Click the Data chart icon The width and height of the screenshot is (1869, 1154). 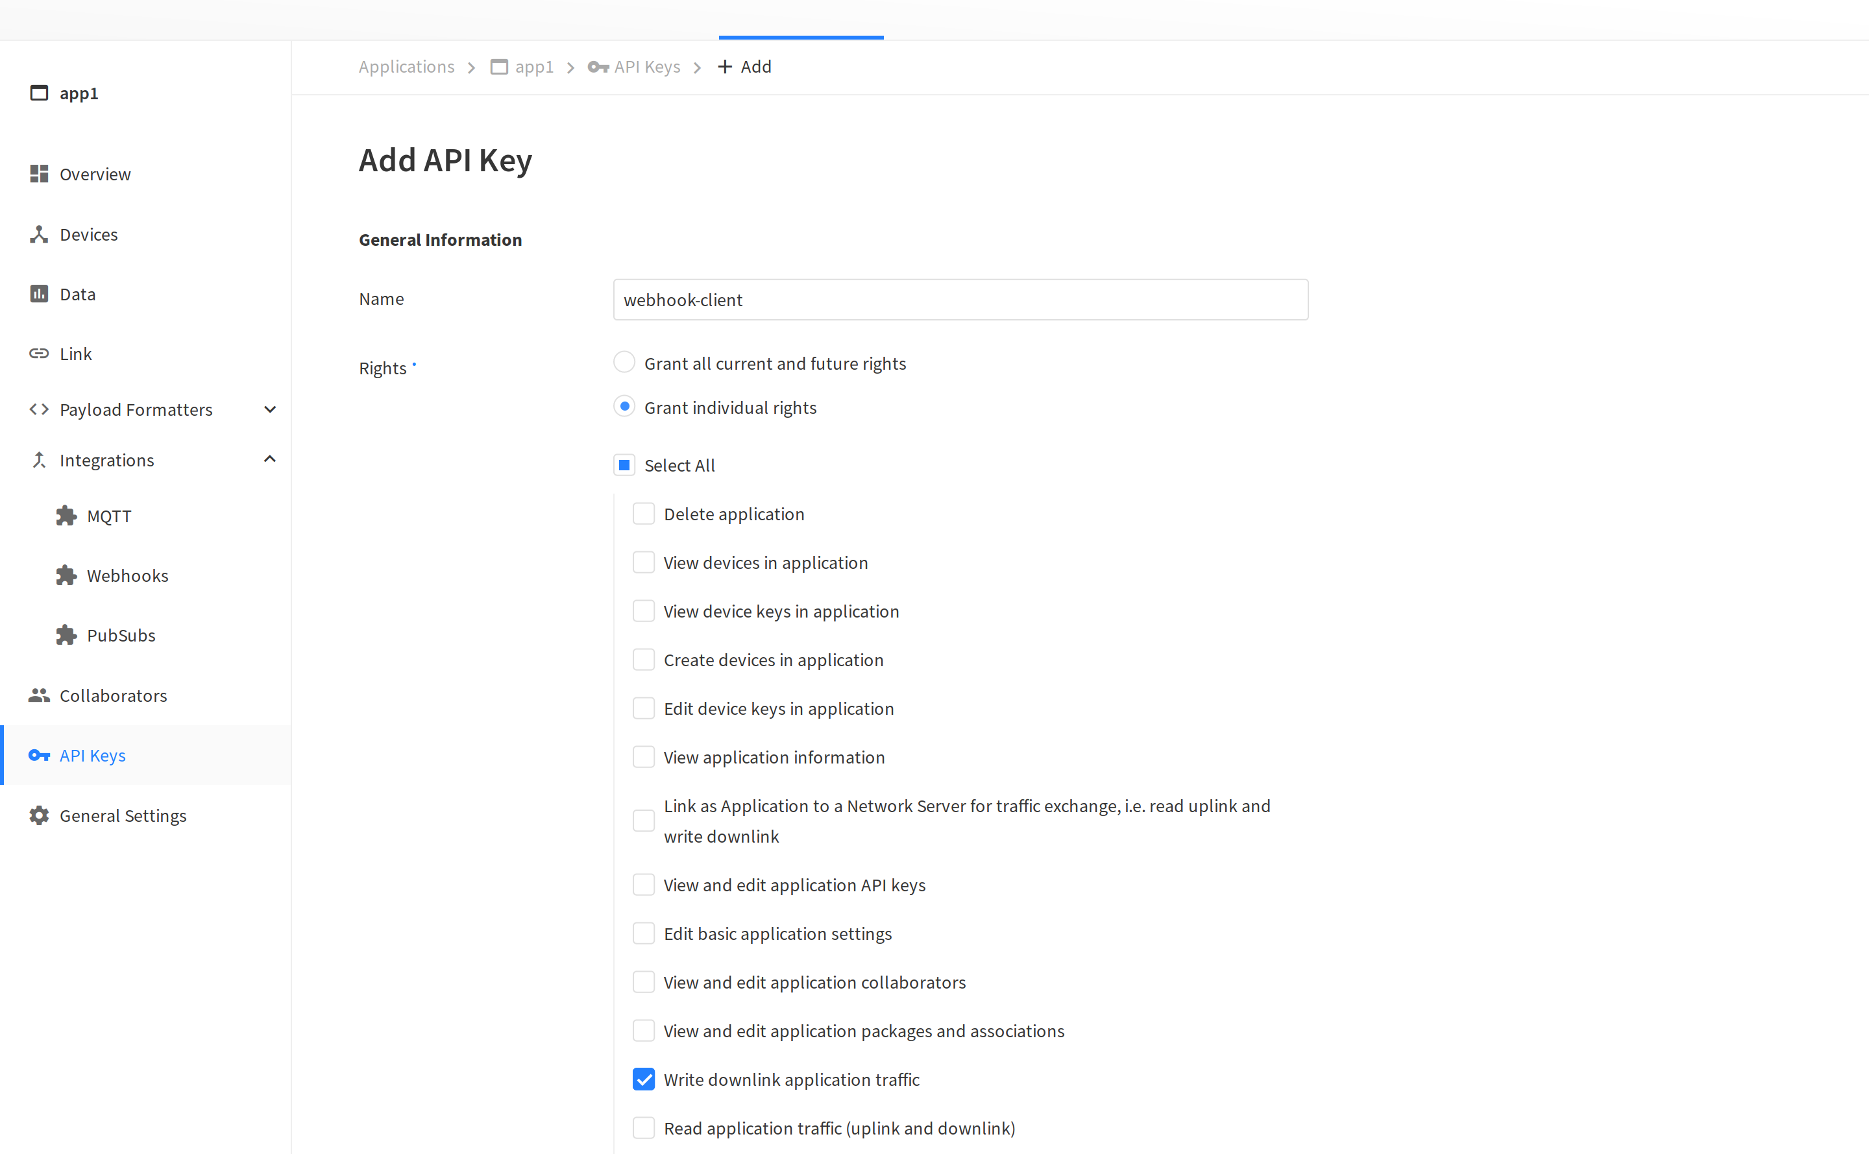click(39, 294)
